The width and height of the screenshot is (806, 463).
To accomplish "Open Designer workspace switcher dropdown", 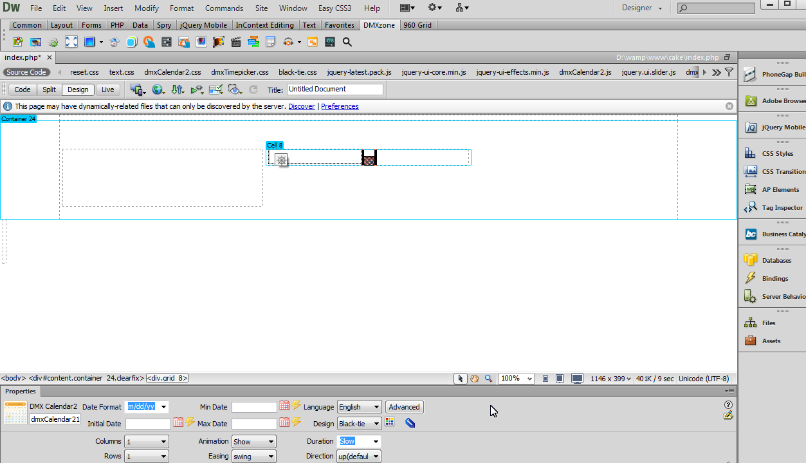I will [x=642, y=8].
